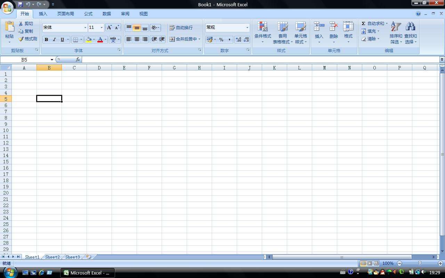
Task: Toggle Wrap Text (自动换行)
Action: click(x=180, y=27)
